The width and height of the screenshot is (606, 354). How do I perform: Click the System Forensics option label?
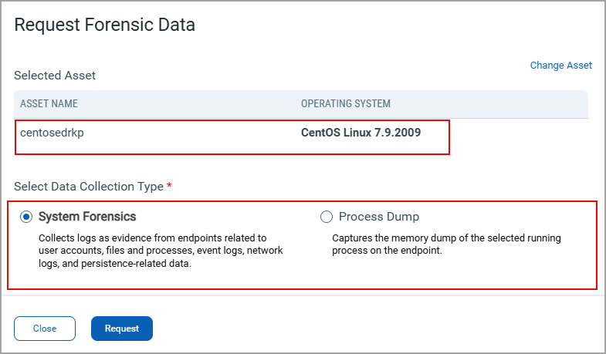(x=87, y=217)
